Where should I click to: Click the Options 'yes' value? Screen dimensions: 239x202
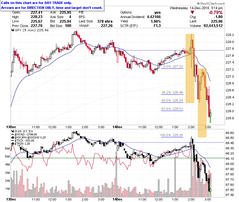(157, 13)
